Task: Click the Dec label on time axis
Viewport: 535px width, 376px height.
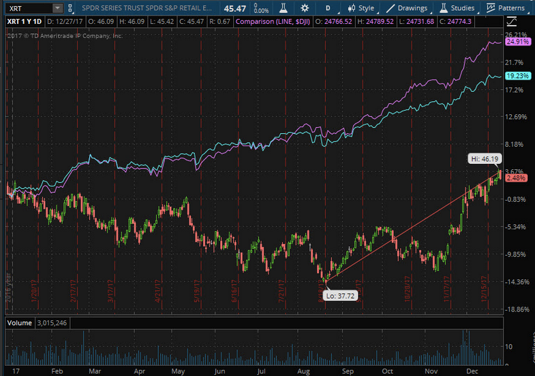Action: 472,371
